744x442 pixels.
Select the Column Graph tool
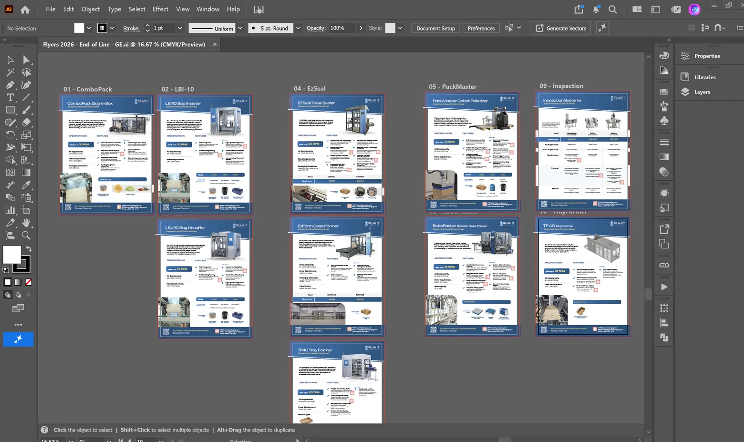tap(10, 210)
